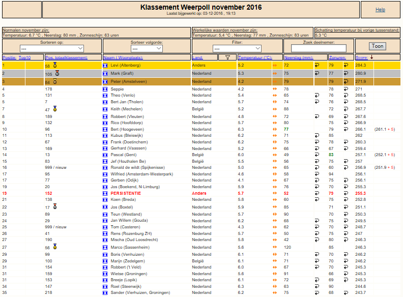
Task: Click red sort arrow next to Score header
Action: pos(371,57)
